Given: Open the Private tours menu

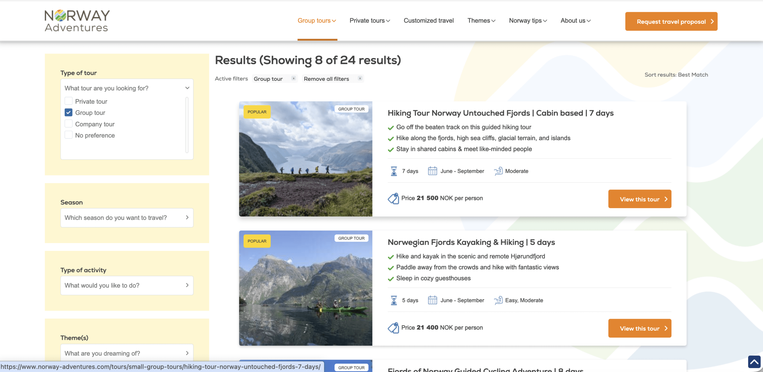Looking at the screenshot, I should click(370, 21).
